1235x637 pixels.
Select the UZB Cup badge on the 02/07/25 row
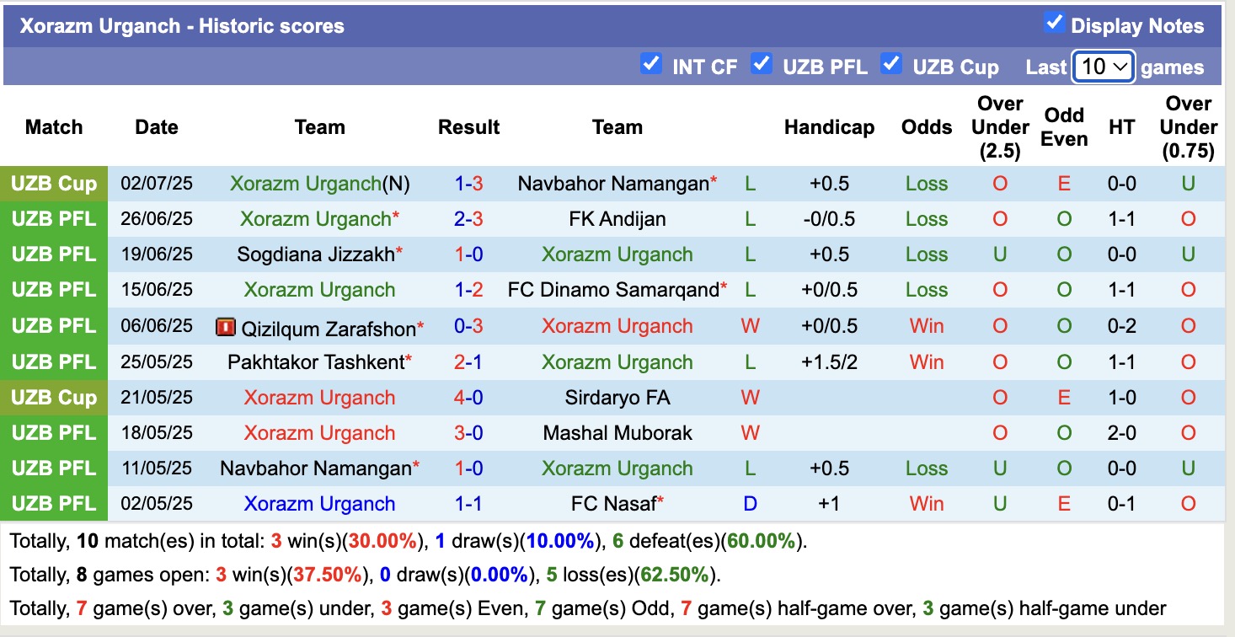[54, 183]
